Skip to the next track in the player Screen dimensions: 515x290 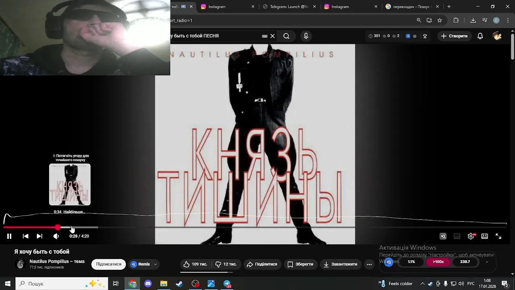point(39,236)
